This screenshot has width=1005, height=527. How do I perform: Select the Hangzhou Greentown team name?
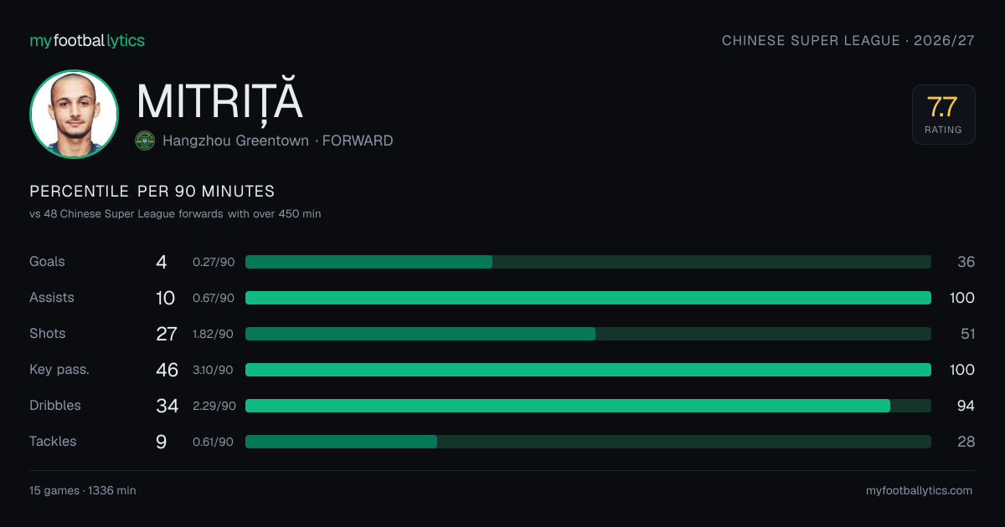click(236, 141)
